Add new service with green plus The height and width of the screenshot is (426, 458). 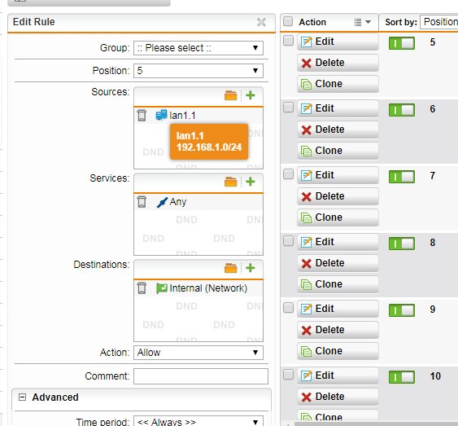pyautogui.click(x=251, y=182)
